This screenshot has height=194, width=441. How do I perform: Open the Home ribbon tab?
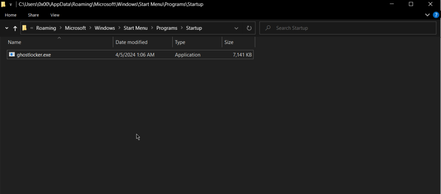(x=11, y=15)
